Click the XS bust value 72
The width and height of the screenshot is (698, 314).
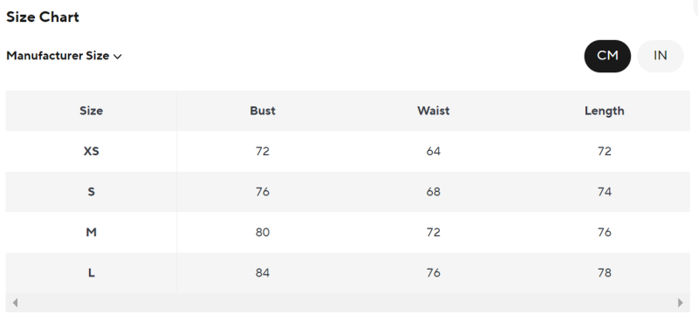(263, 151)
